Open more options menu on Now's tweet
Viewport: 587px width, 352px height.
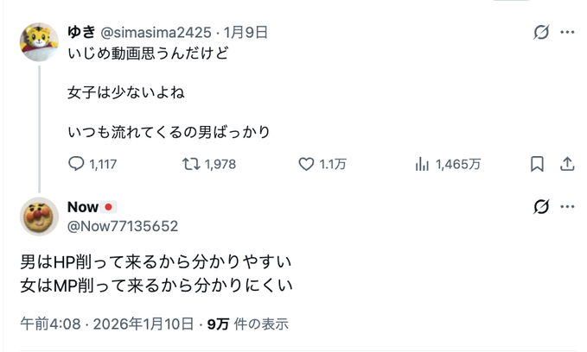click(567, 207)
